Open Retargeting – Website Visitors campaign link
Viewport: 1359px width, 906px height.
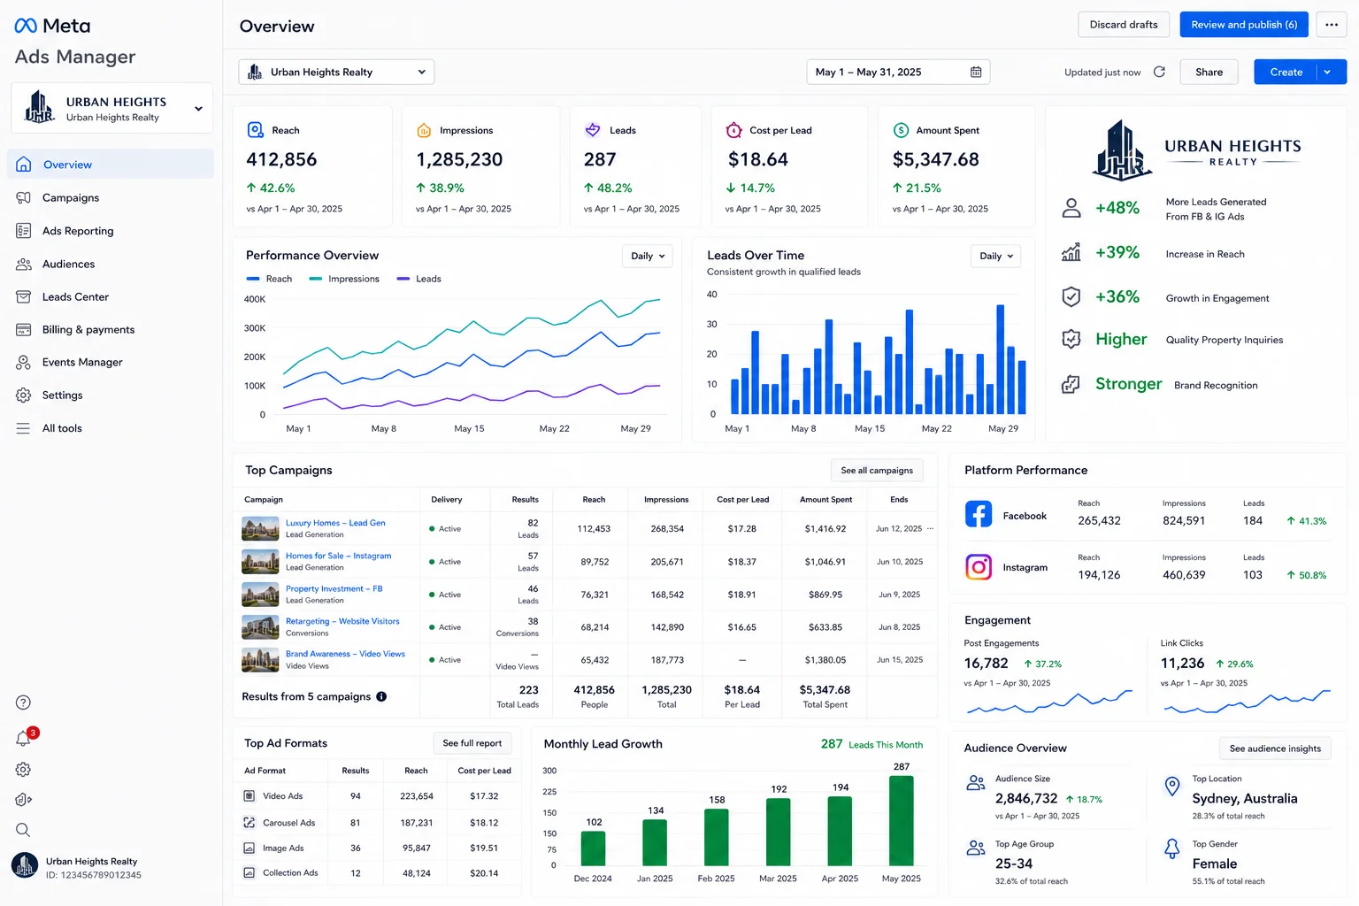point(342,621)
